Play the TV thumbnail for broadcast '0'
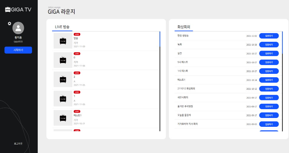Image resolution: width=289 pixels, height=153 pixels. coord(63,60)
